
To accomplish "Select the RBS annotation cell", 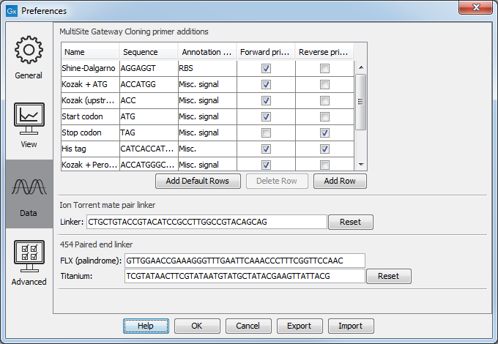I will tap(207, 68).
